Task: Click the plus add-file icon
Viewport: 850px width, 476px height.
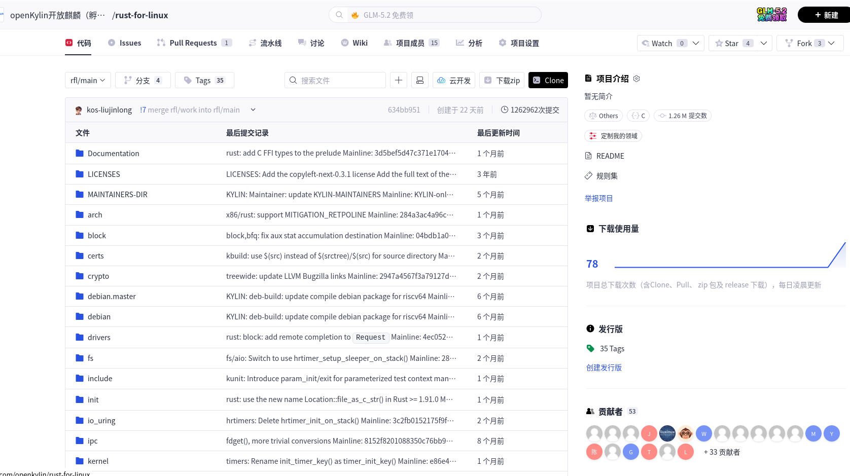Action: pyautogui.click(x=399, y=80)
